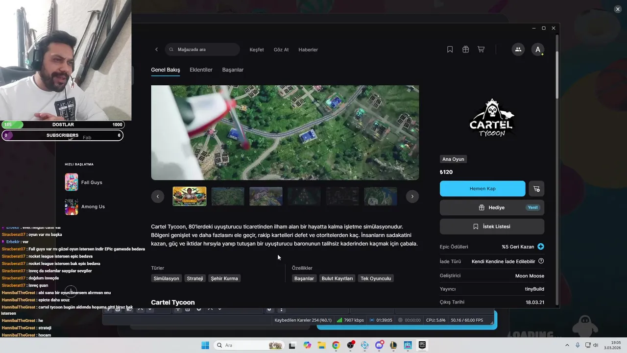Switch to Epic Games Launcher taskbar icon

point(422,345)
